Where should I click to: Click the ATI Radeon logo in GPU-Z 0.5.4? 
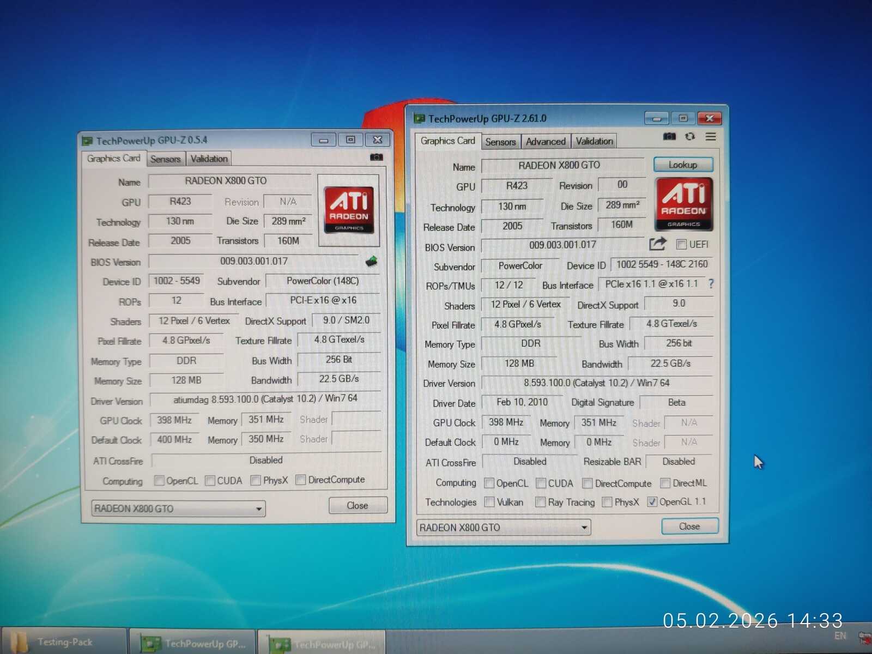(x=349, y=210)
